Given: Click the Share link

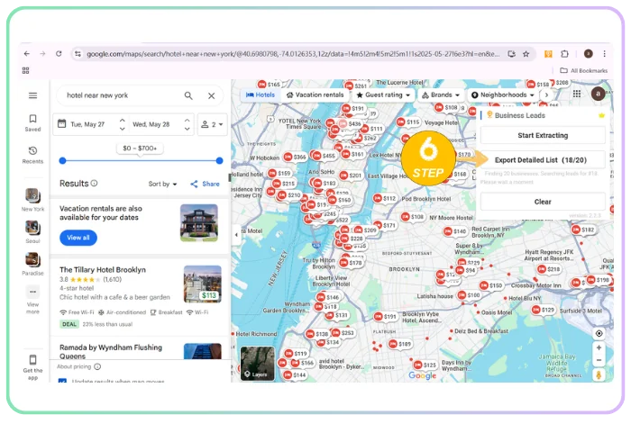Looking at the screenshot, I should (x=206, y=184).
